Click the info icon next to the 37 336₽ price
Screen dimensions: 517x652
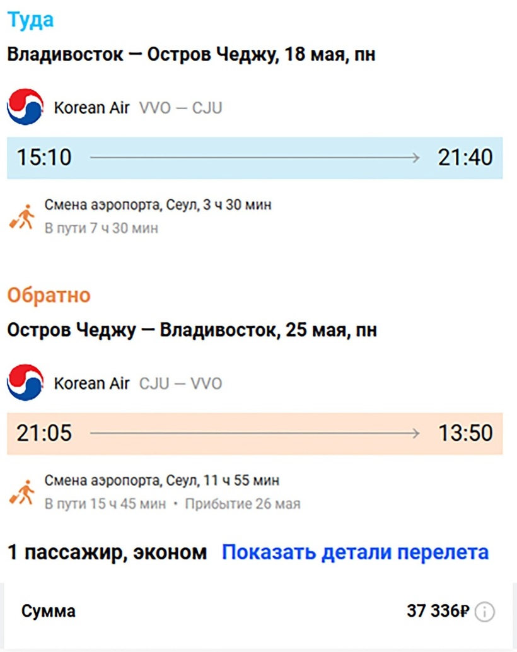[x=485, y=611]
